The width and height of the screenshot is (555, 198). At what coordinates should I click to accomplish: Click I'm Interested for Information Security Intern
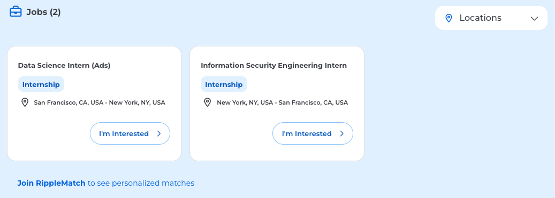click(313, 133)
